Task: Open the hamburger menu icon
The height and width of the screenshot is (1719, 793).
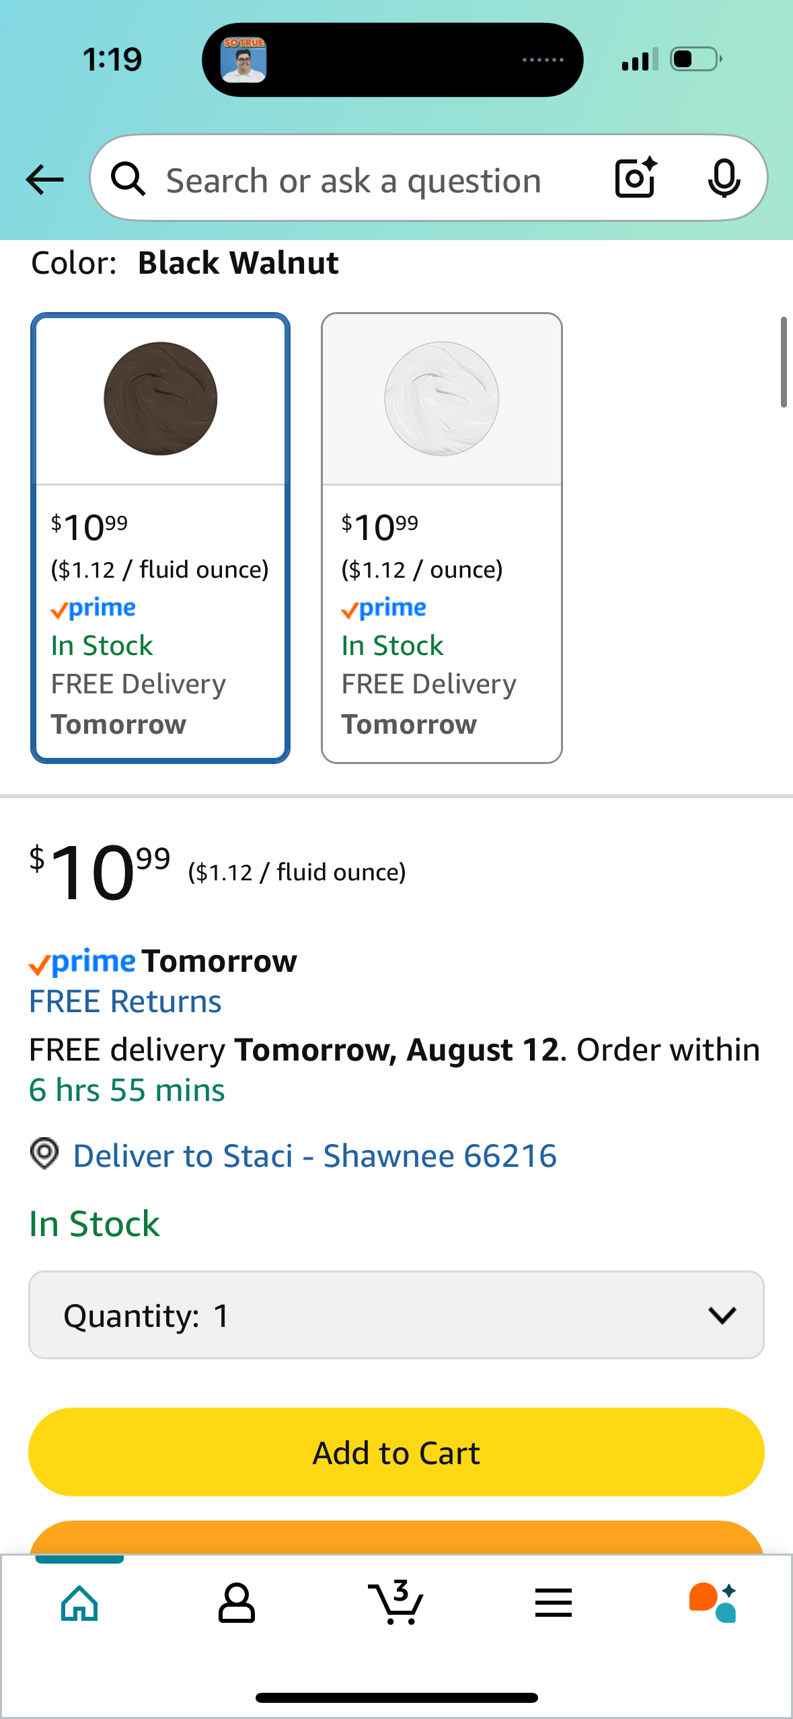Action: pyautogui.click(x=554, y=1603)
